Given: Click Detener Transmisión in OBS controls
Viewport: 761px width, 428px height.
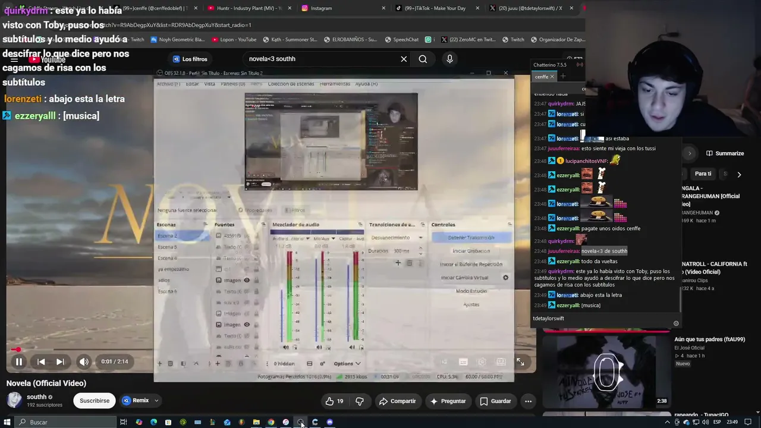Looking at the screenshot, I should pos(471,238).
